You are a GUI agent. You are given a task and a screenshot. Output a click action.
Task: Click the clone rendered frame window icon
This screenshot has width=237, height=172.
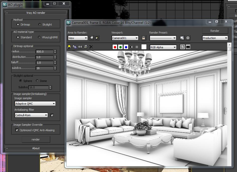click(x=80, y=47)
